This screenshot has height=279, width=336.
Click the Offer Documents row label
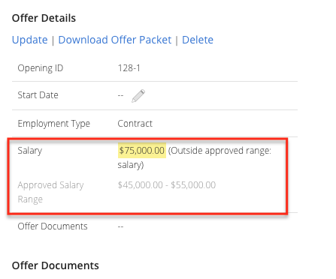click(53, 226)
